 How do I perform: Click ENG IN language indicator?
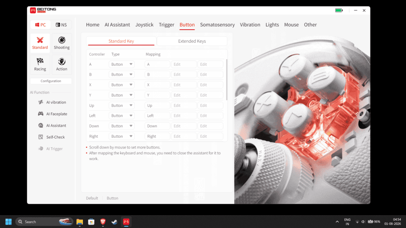pos(347,222)
